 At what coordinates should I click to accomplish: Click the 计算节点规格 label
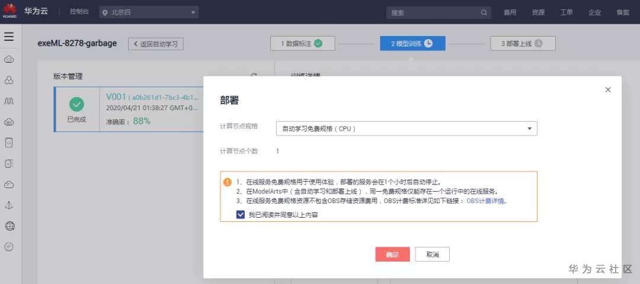pos(239,126)
